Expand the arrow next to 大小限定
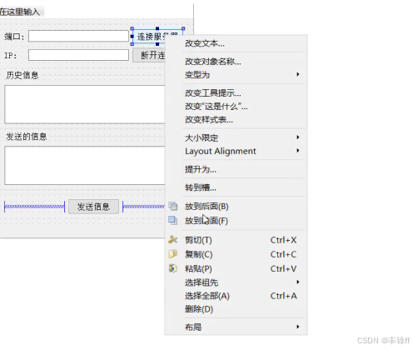 click(x=298, y=137)
